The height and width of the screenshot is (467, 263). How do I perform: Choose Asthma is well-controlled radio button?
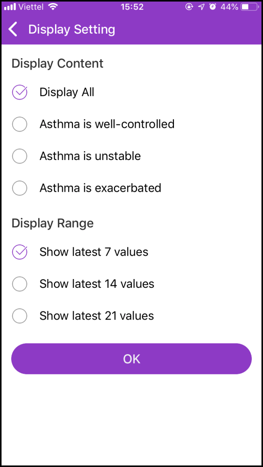click(x=19, y=124)
